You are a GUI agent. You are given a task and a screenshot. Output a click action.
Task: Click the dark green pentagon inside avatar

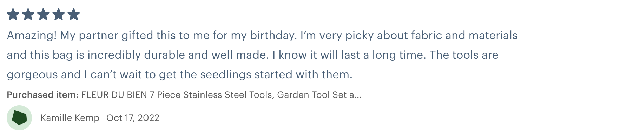pos(19,118)
